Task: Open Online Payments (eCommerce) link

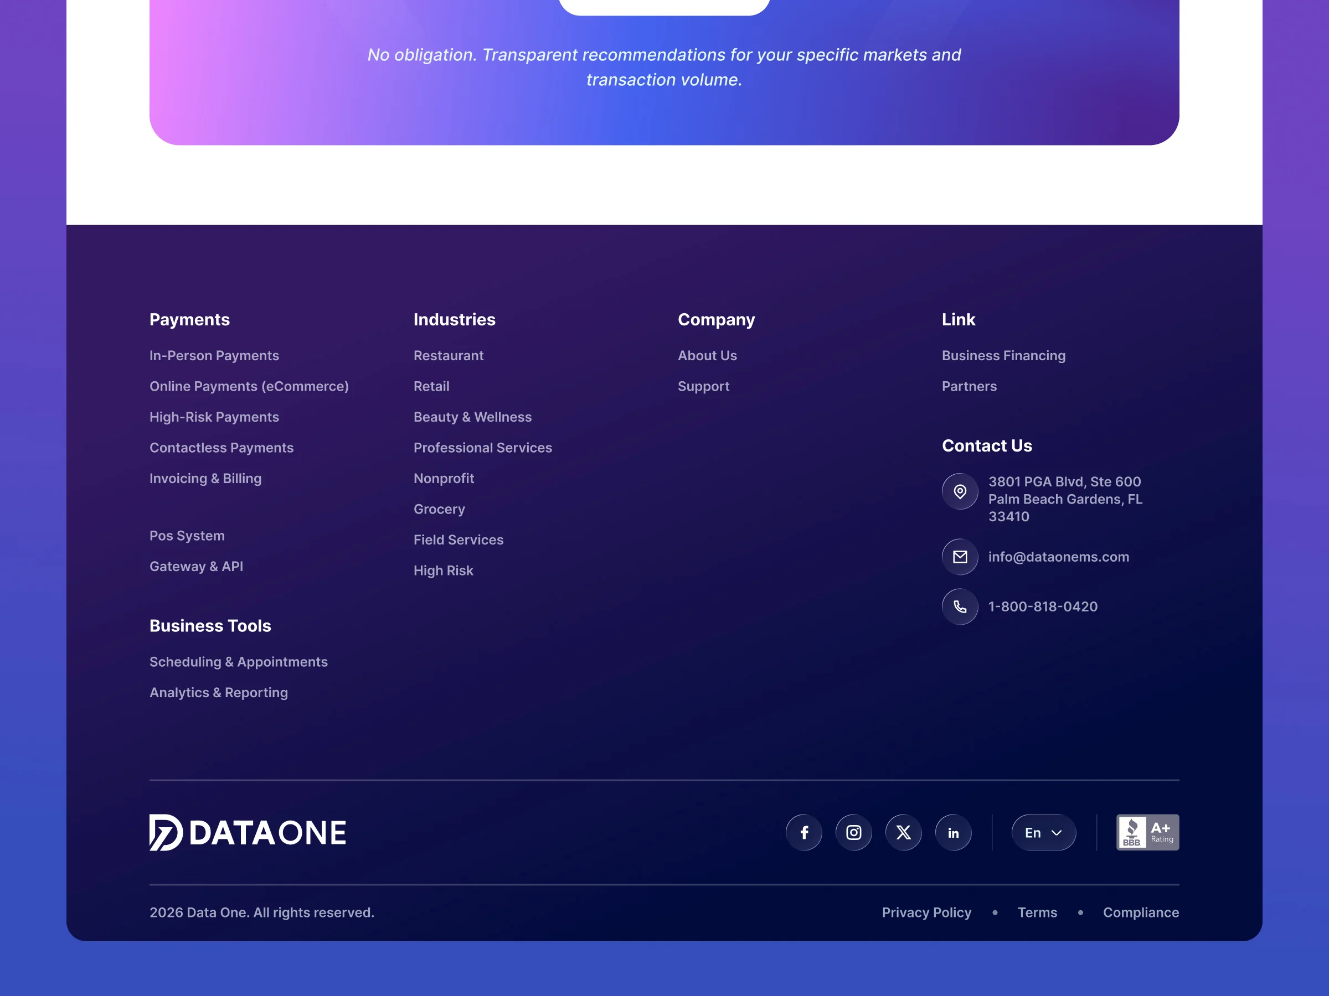Action: pos(249,386)
